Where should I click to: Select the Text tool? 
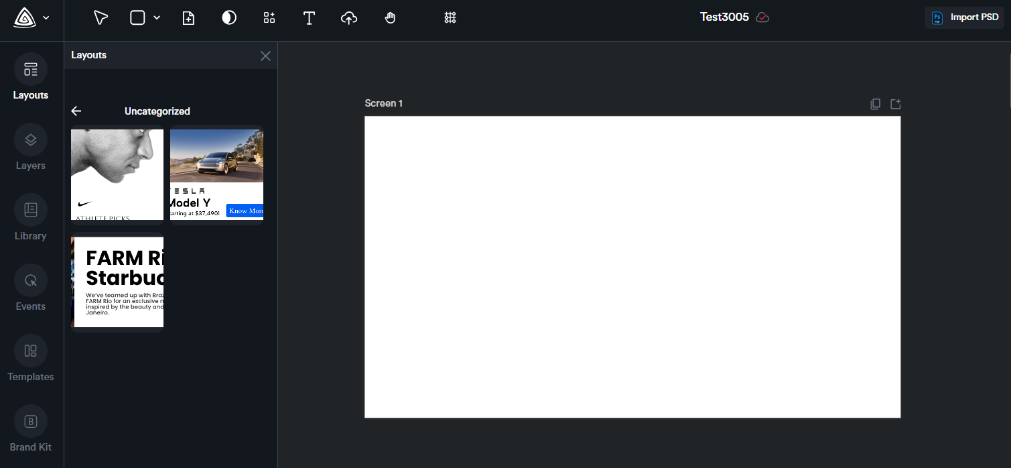pyautogui.click(x=309, y=18)
